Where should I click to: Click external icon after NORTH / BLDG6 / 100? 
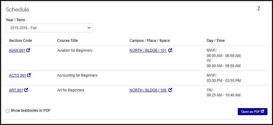170,90
